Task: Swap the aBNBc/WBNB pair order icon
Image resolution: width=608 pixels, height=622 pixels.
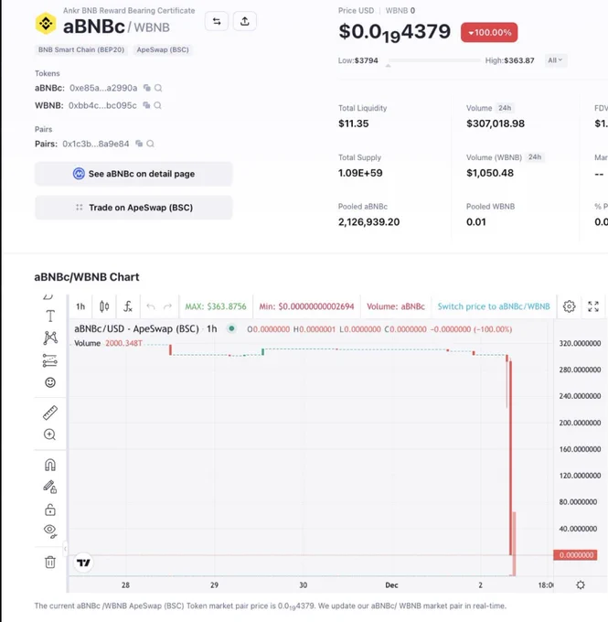Action: 217,21
